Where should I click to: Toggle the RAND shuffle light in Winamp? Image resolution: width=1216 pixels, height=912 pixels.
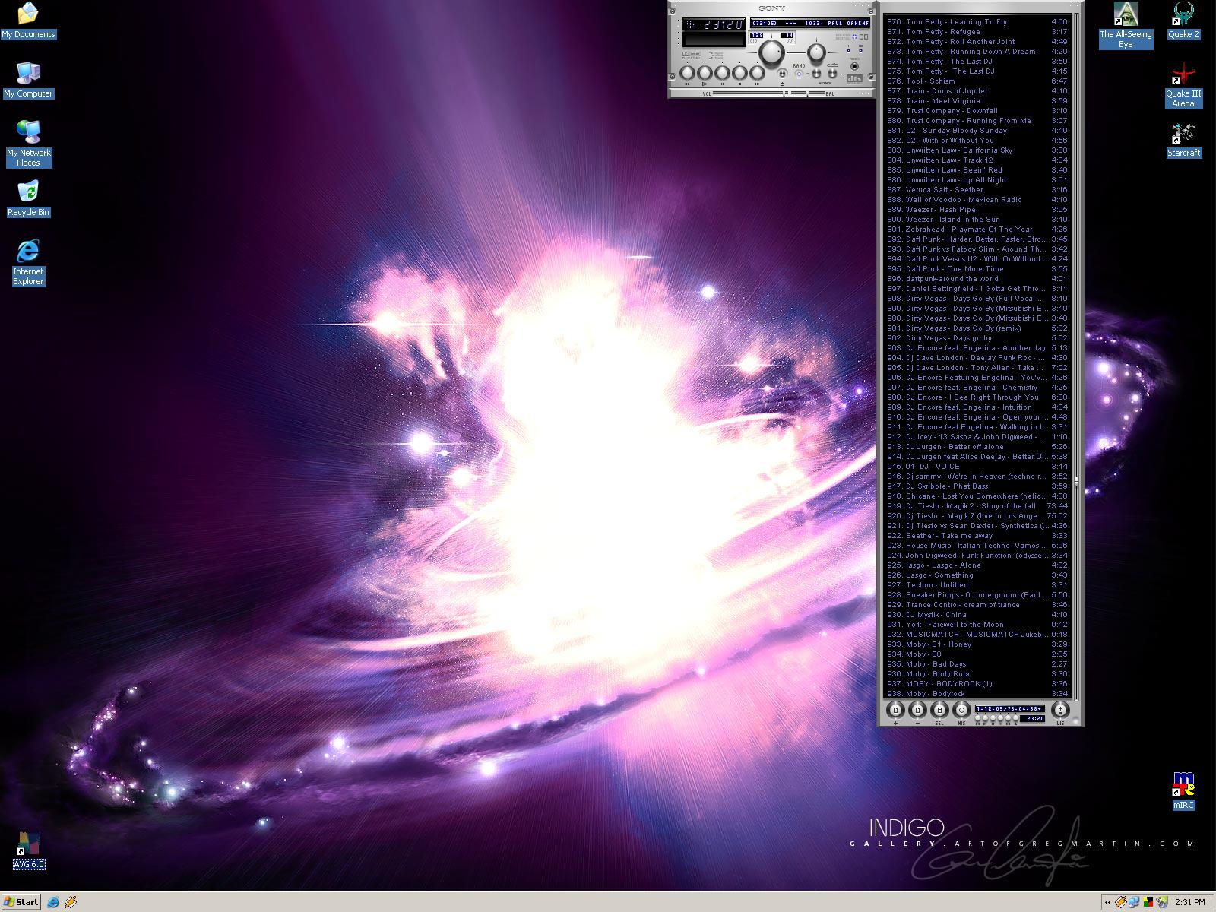point(799,74)
